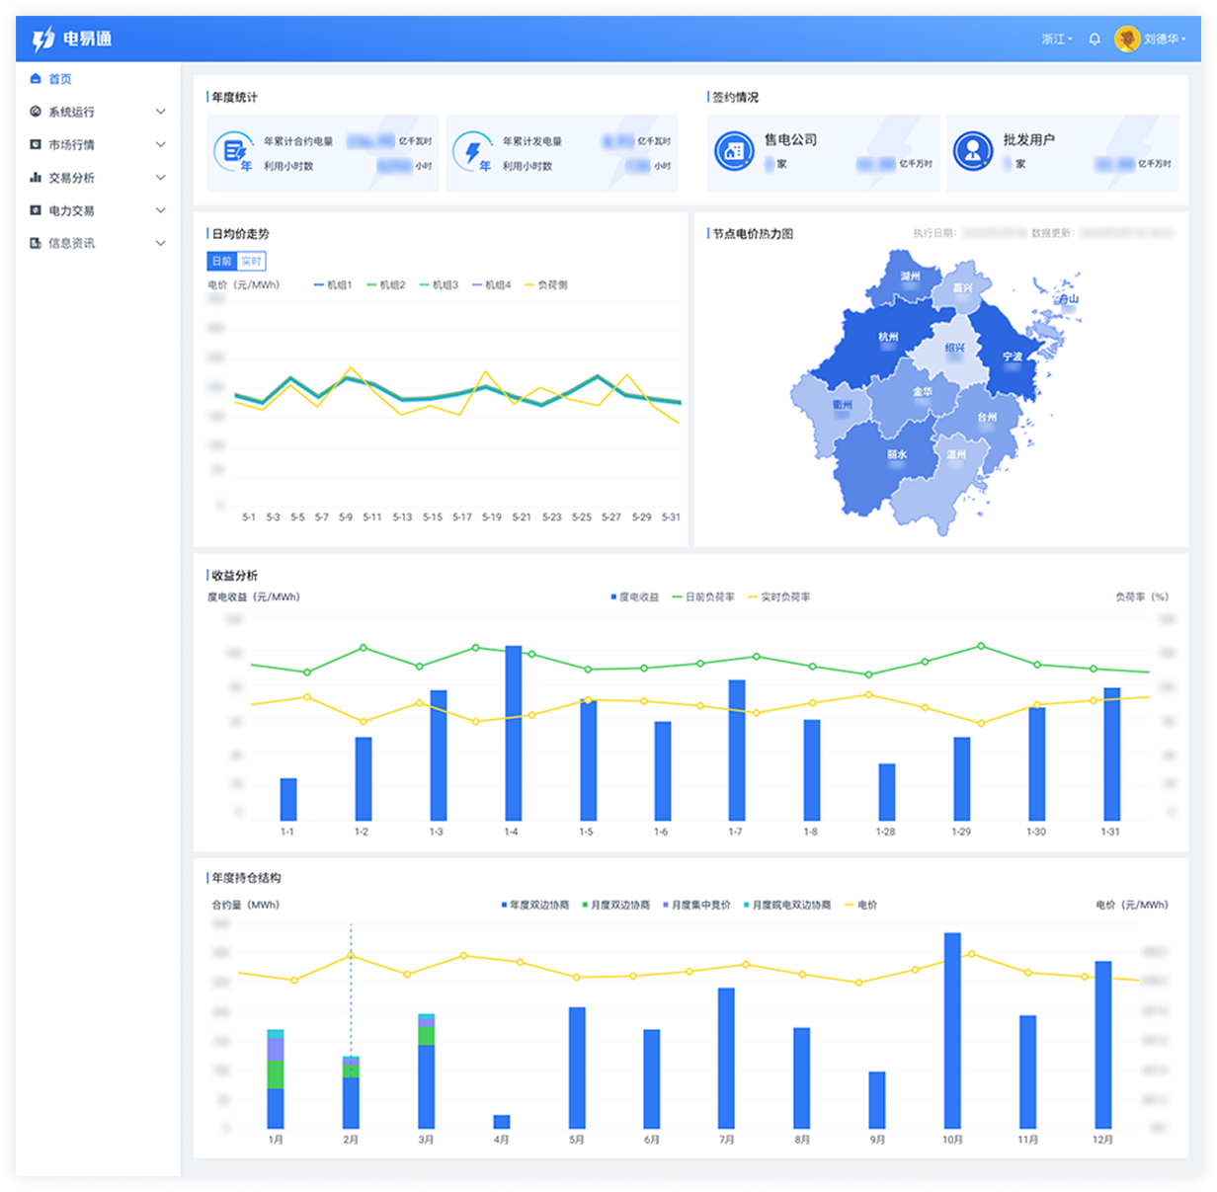Click the user avatar for 刘德华
Viewport: 1217px width, 1192px height.
coord(1126,40)
